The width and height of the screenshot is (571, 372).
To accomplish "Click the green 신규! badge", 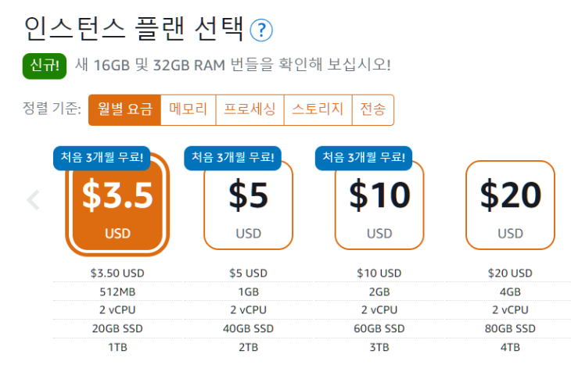I will (45, 63).
